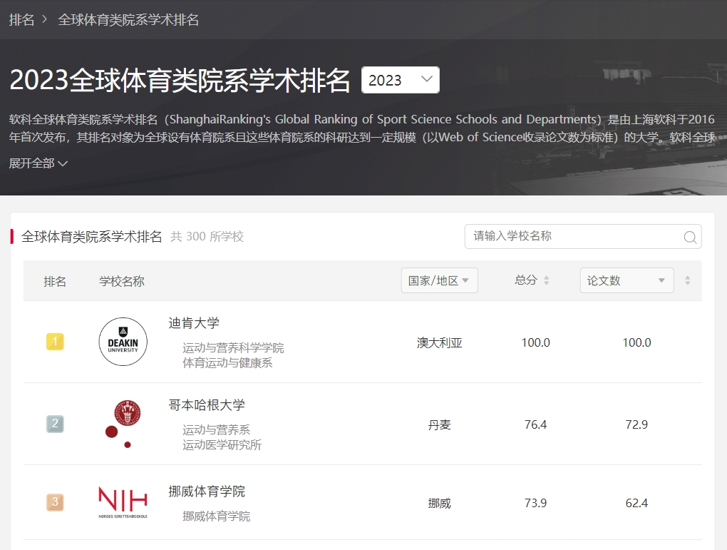This screenshot has height=550, width=727.
Task: Open the 论文数 indicator dropdown
Action: (627, 281)
